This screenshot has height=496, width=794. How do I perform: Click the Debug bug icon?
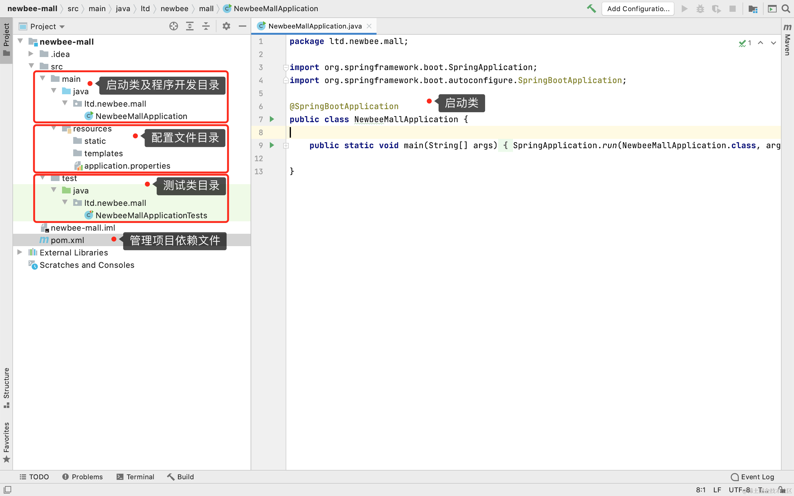[700, 9]
